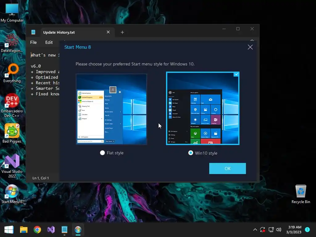Viewport: 316px width, 237px height.
Task: Open the notification center badge
Action: point(307,230)
